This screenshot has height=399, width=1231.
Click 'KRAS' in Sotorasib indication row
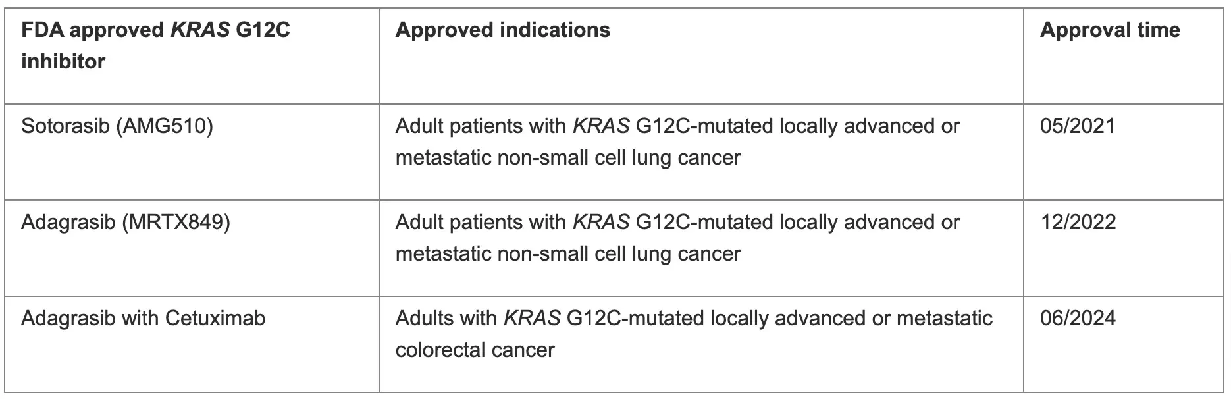click(601, 126)
